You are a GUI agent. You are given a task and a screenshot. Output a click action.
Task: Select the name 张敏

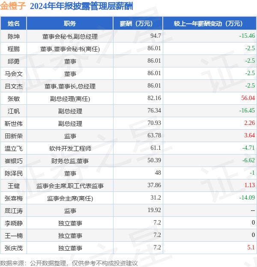point(14,99)
